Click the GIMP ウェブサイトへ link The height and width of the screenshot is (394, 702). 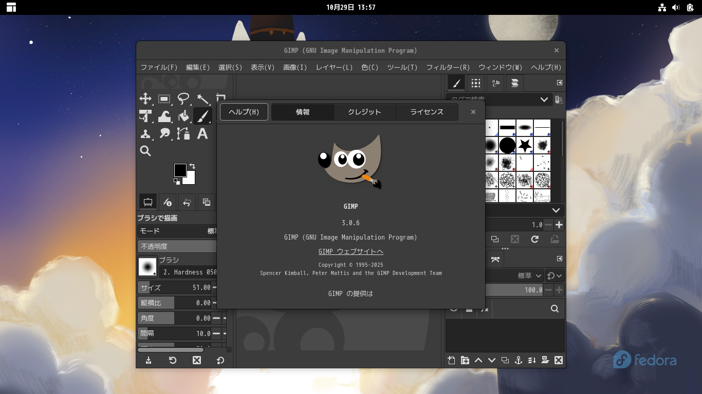click(350, 251)
